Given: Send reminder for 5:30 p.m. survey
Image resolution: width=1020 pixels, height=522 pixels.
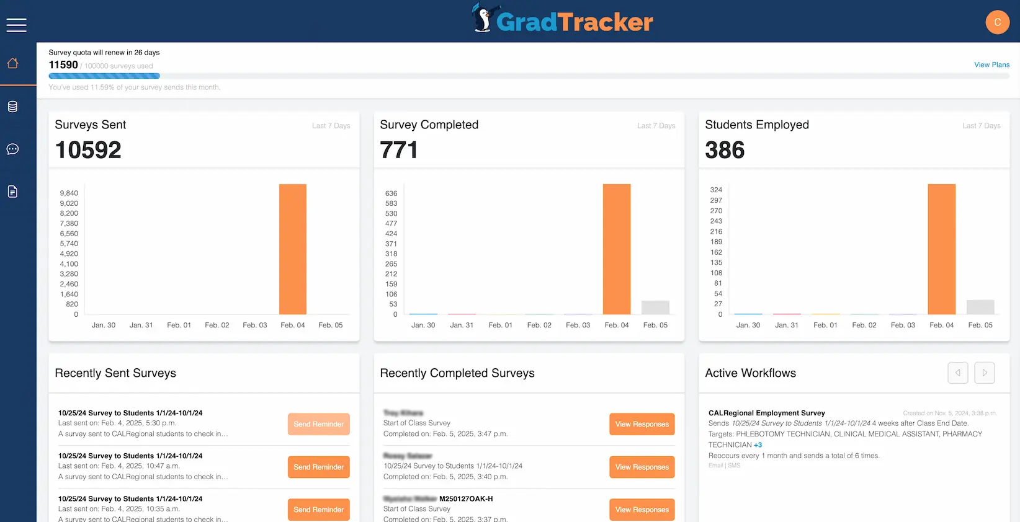Looking at the screenshot, I should click(x=318, y=424).
